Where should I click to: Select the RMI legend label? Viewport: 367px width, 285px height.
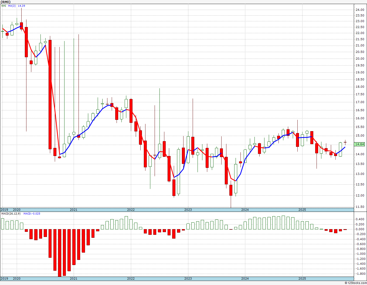pyautogui.click(x=4, y=6)
